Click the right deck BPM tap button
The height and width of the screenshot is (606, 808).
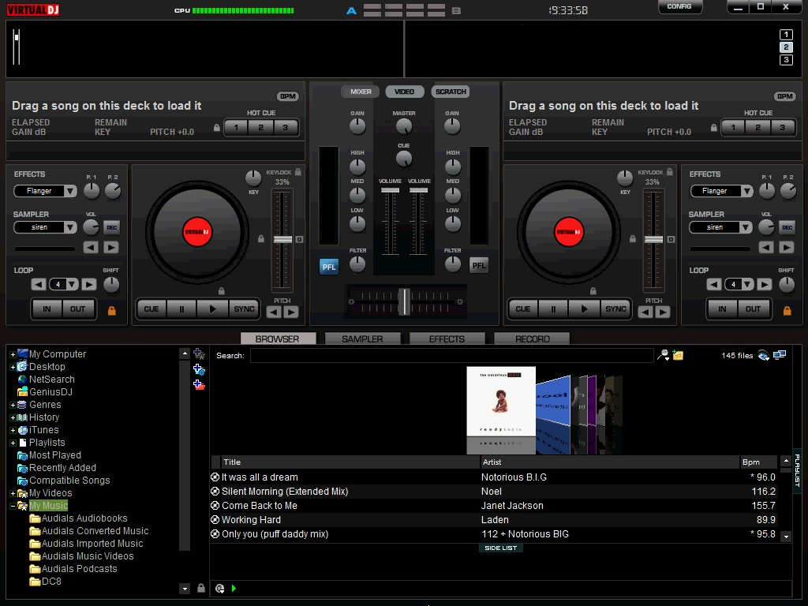click(784, 96)
